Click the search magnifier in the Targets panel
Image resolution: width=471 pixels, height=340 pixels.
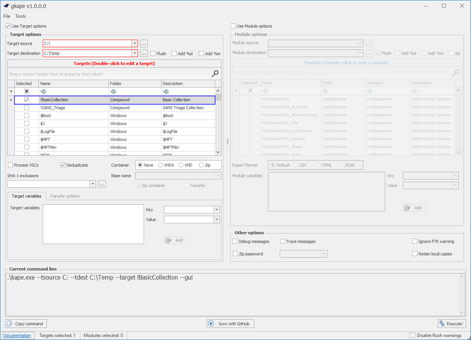pos(215,74)
